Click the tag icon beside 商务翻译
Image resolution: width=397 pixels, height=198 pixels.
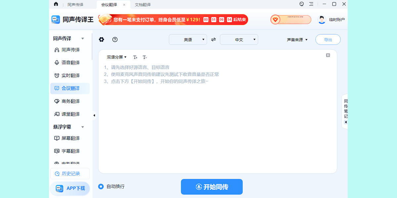(x=57, y=101)
